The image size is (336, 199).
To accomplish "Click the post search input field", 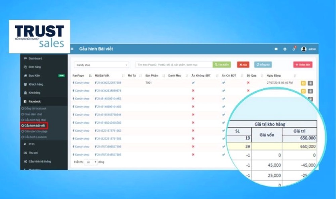I will click(174, 65).
